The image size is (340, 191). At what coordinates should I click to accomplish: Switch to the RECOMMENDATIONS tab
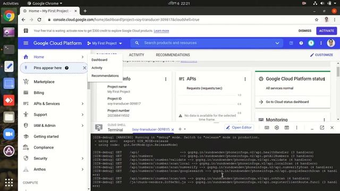(173, 55)
